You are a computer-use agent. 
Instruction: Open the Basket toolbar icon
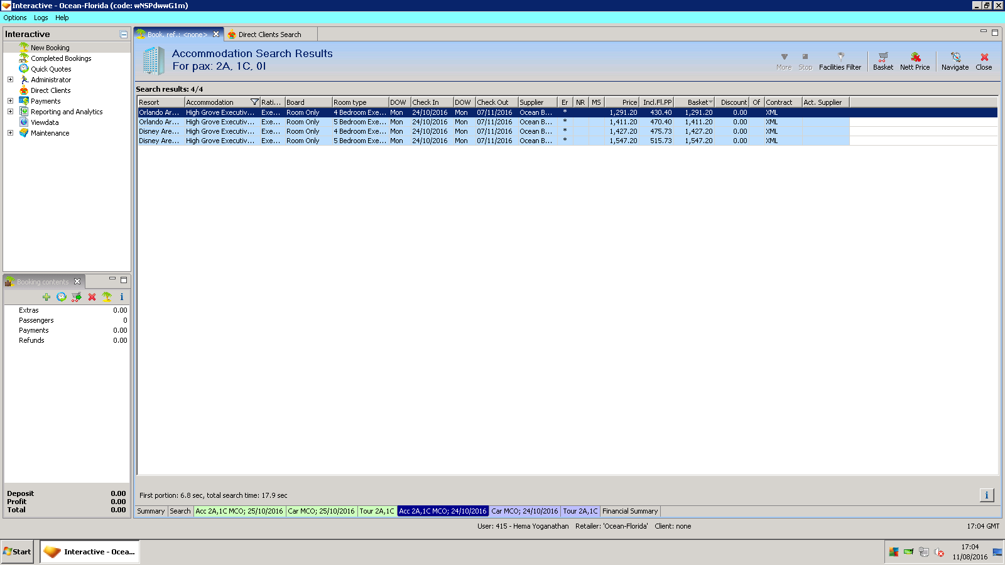pos(883,57)
